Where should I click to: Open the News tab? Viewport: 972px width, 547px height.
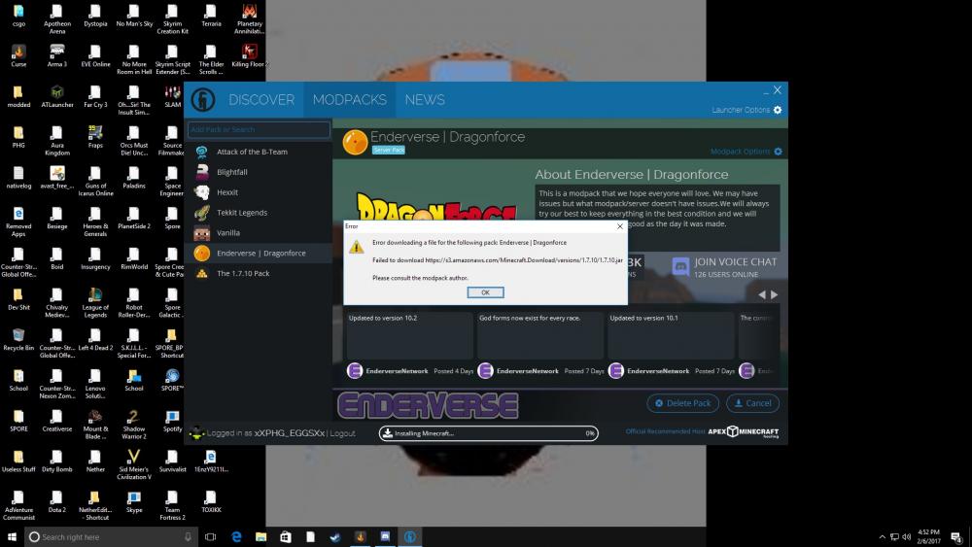tap(425, 100)
